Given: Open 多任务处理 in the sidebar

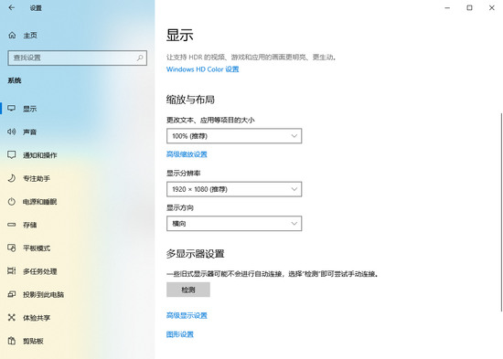Looking at the screenshot, I should 40,271.
